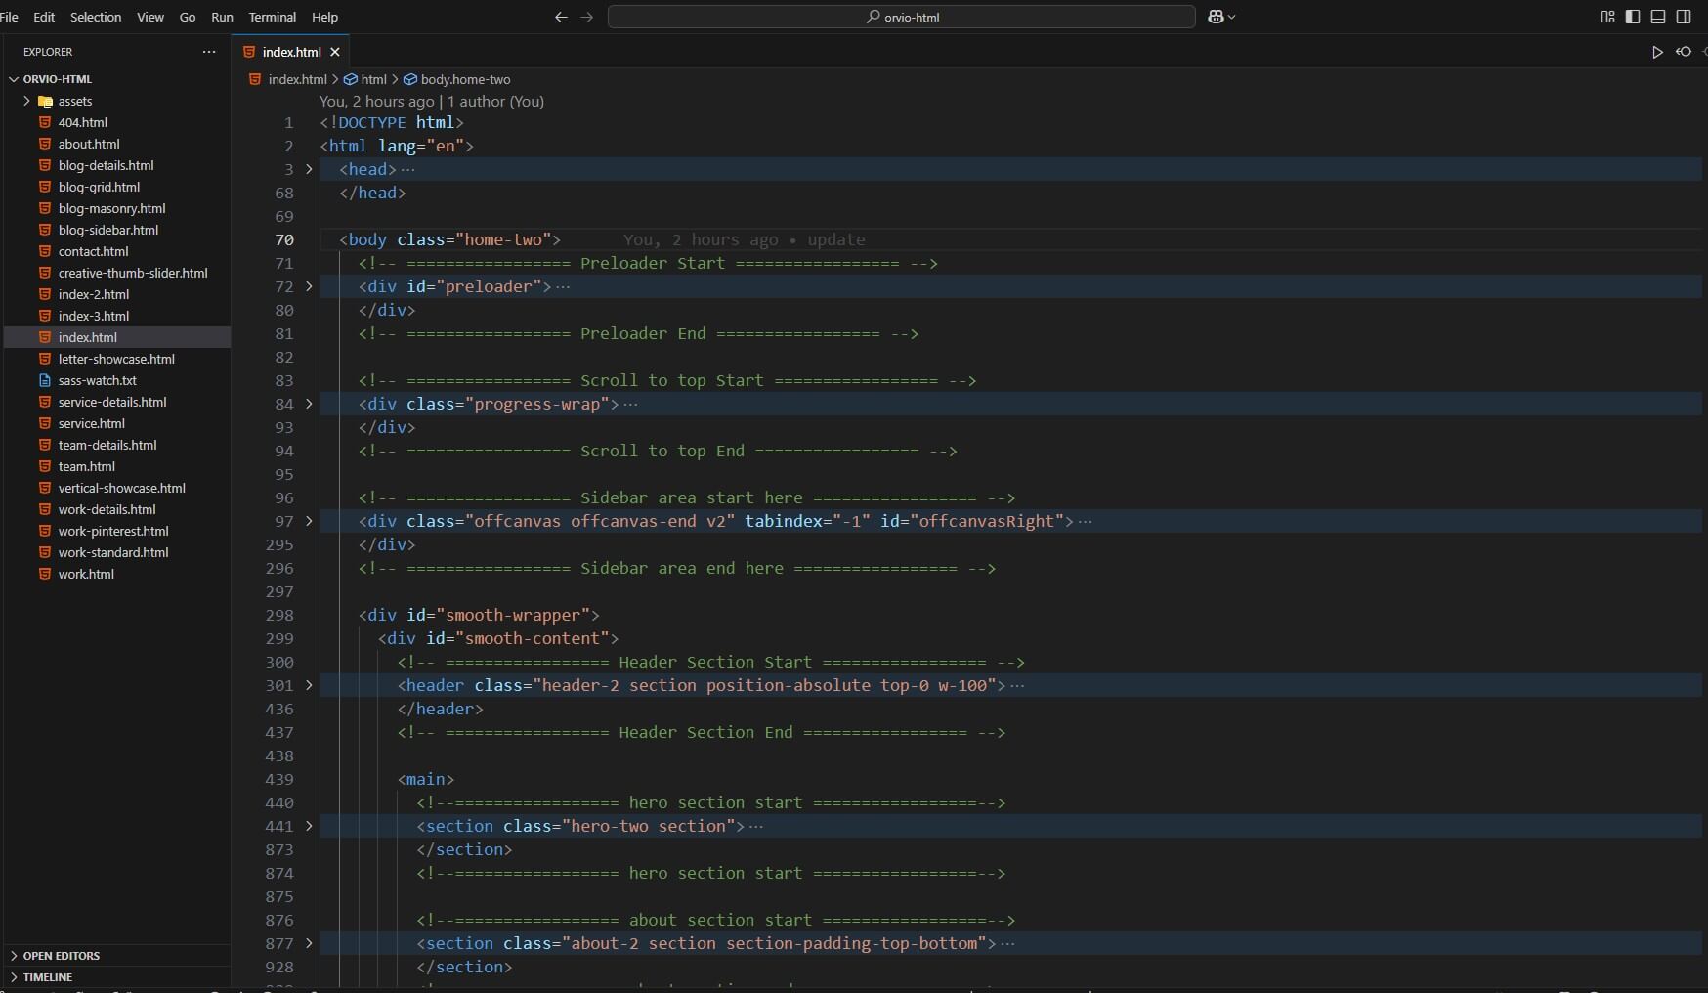The height and width of the screenshot is (993, 1708).
Task: Click the html symbol icon in breadcrumb
Action: coord(350,79)
